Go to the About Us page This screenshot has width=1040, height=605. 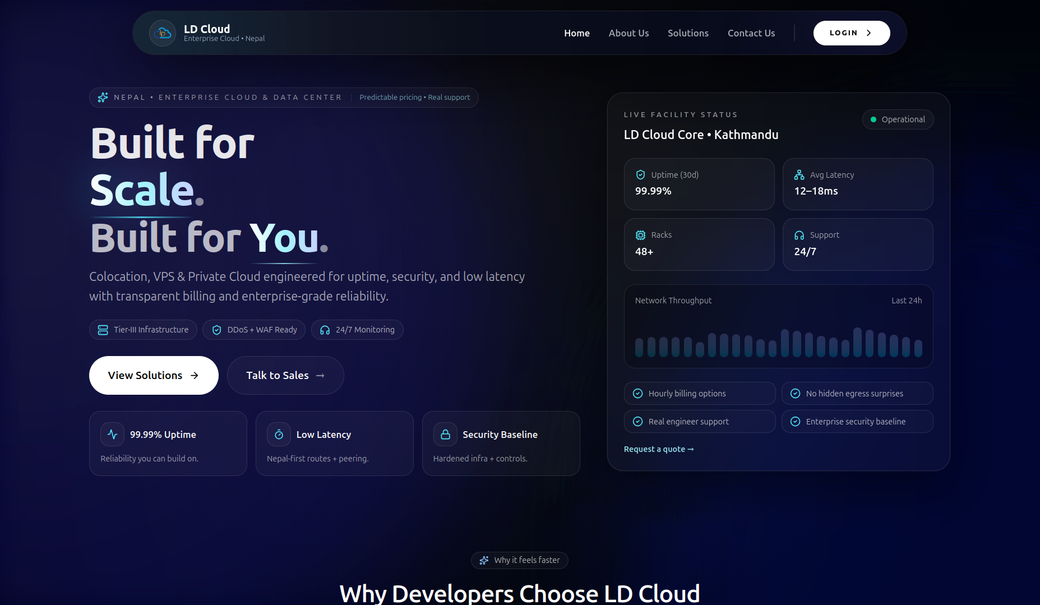pyautogui.click(x=628, y=33)
